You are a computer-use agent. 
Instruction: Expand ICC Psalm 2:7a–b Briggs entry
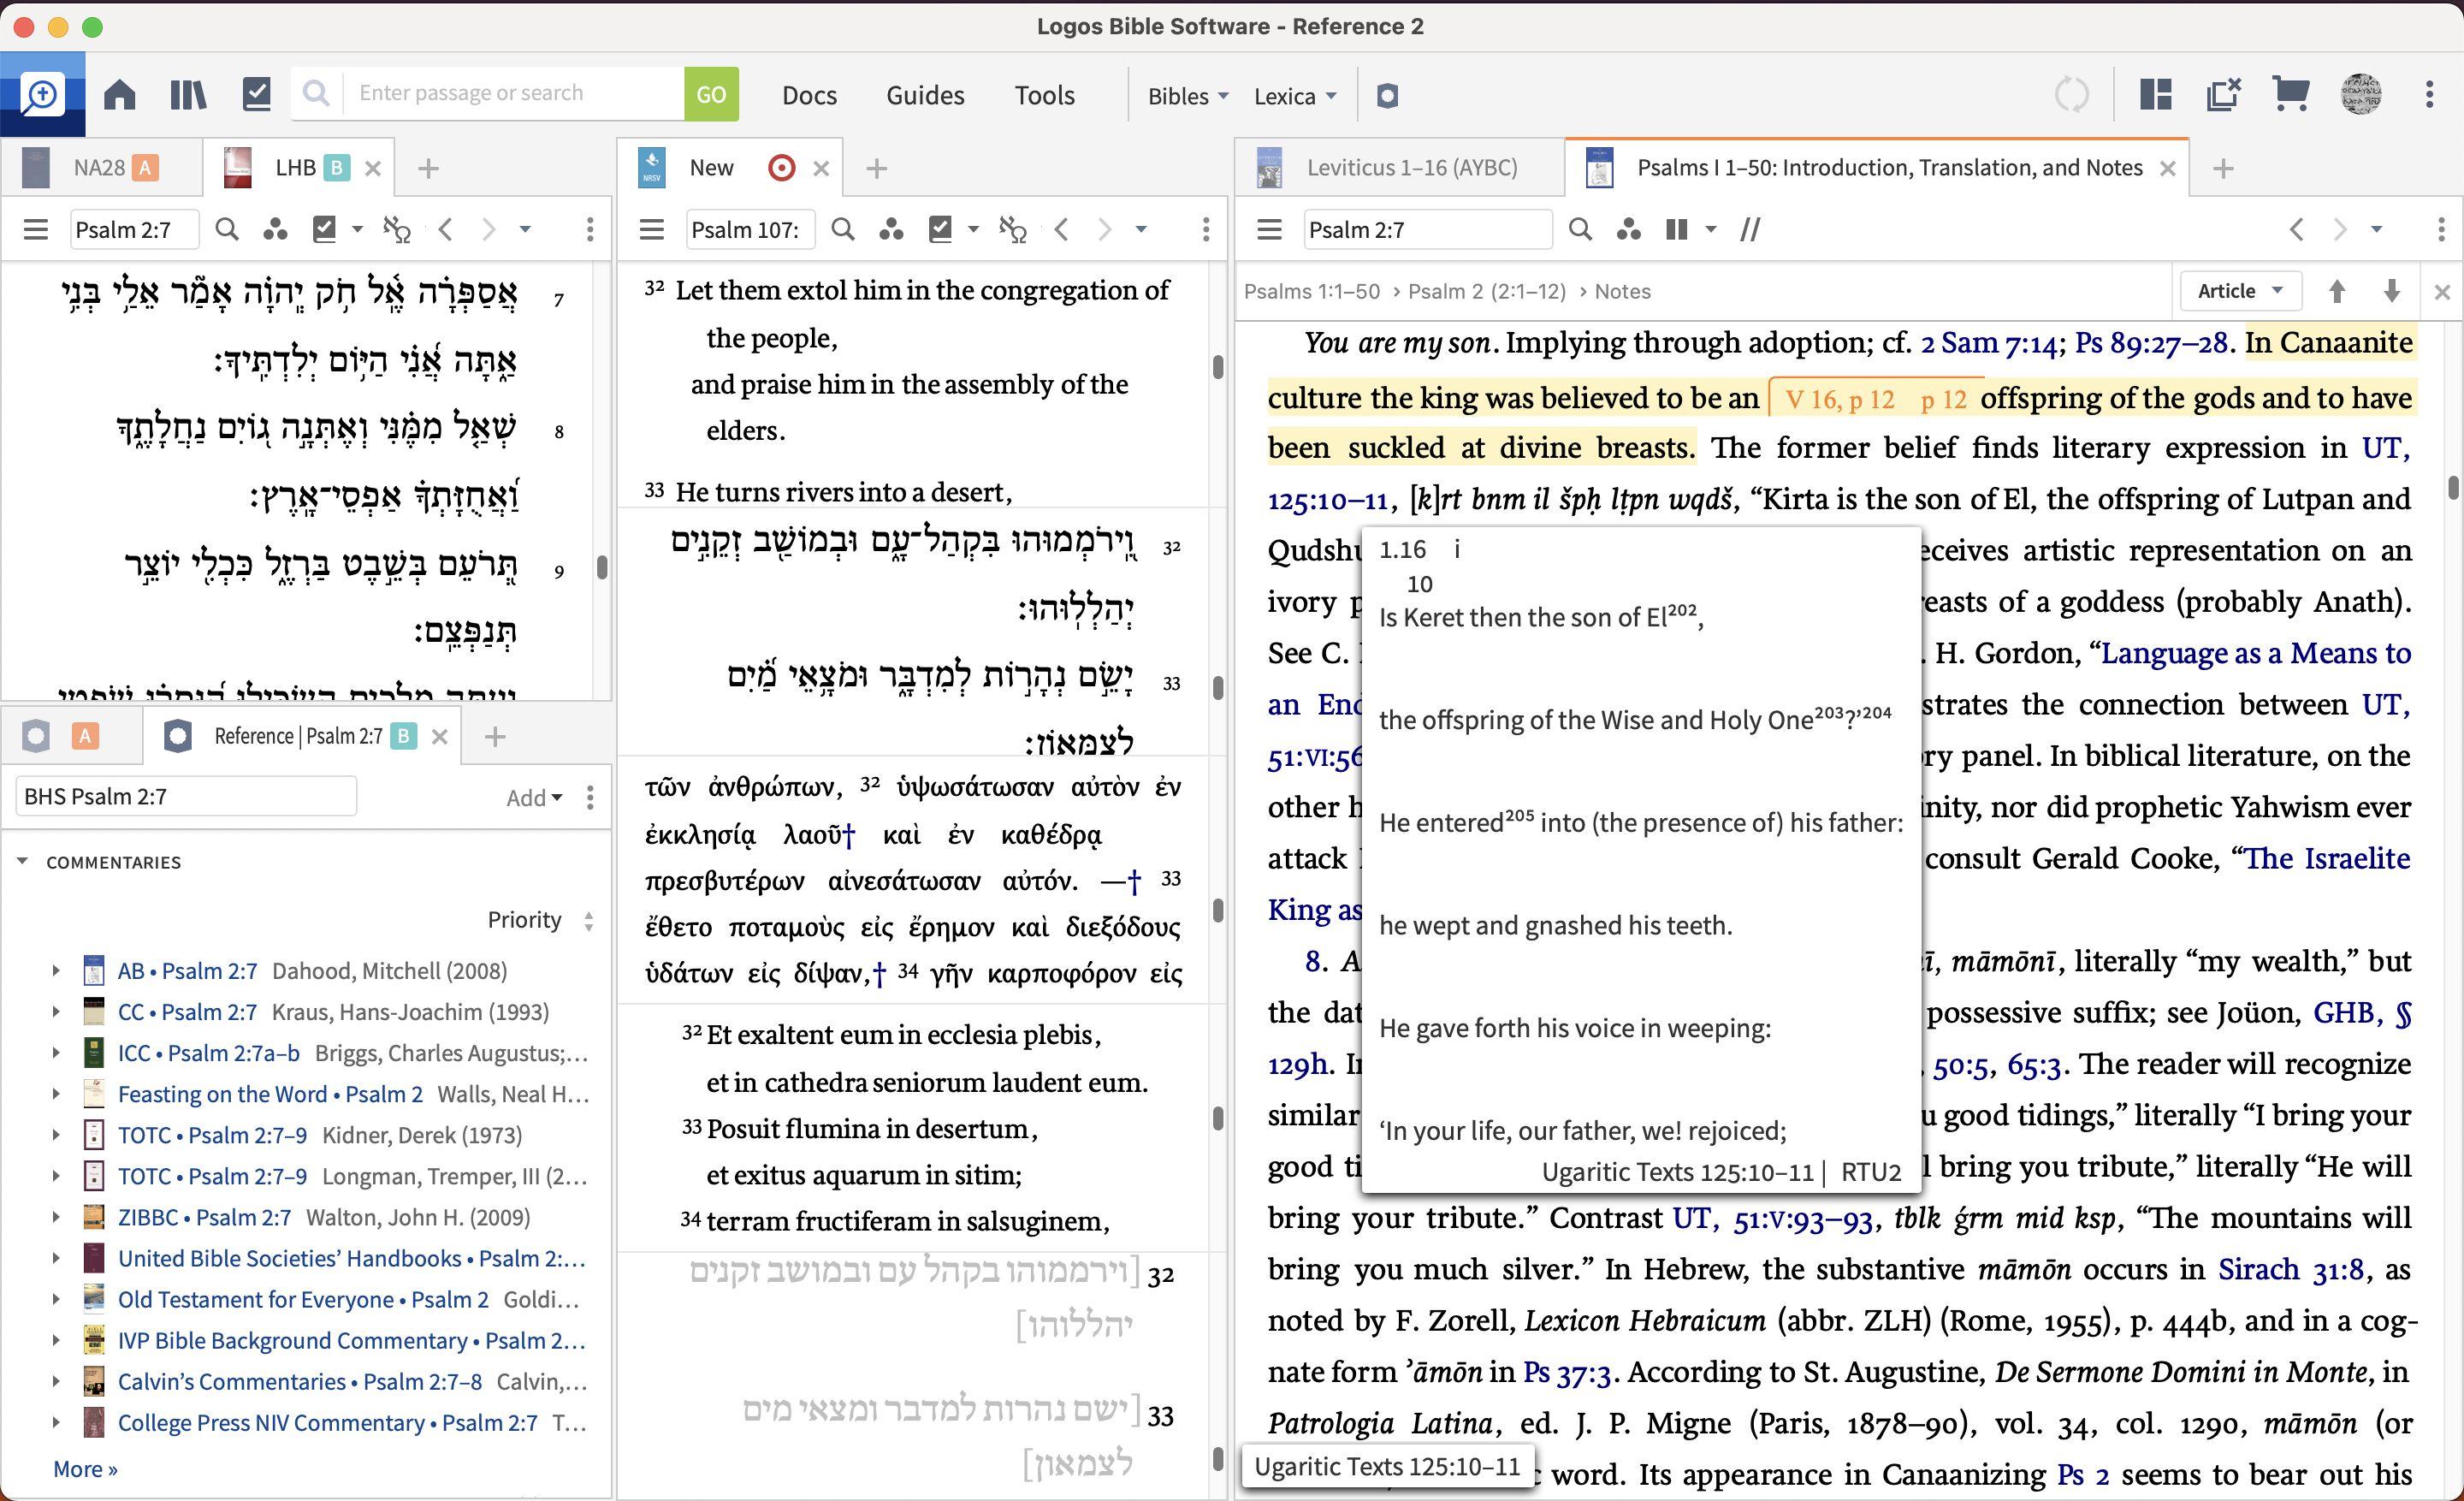(x=56, y=1053)
